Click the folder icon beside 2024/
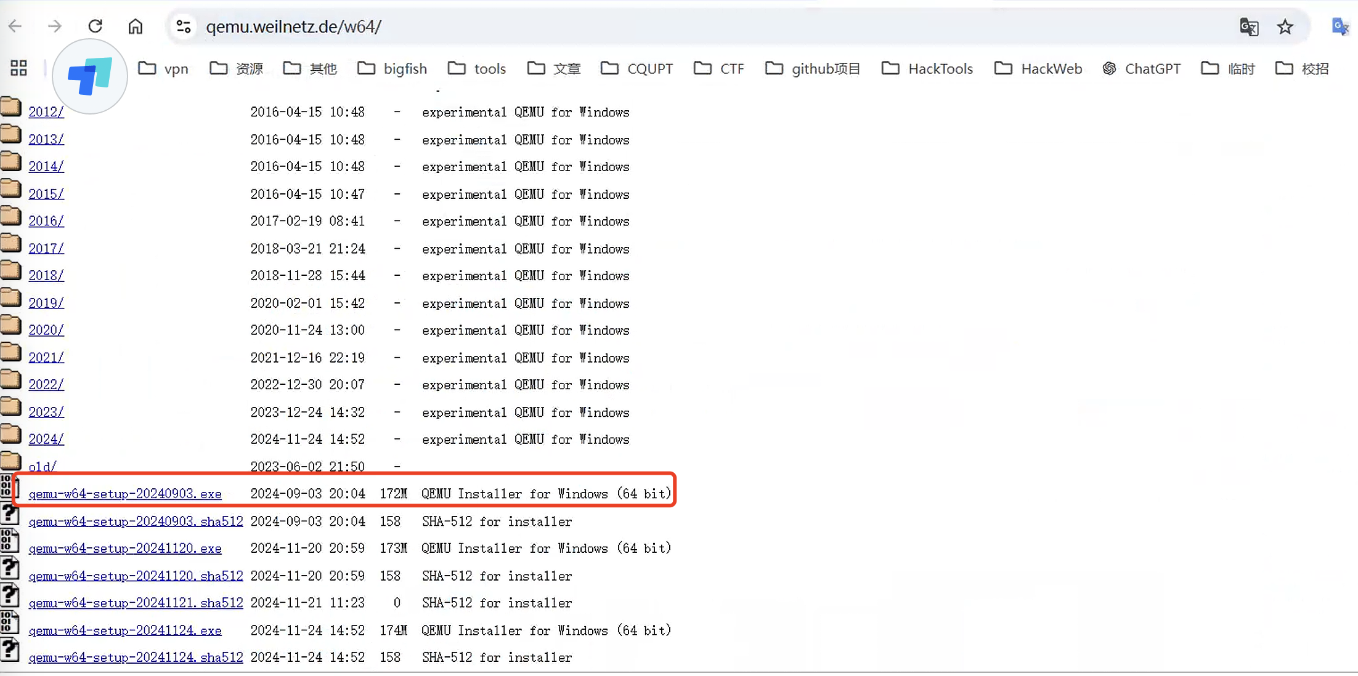 10,433
